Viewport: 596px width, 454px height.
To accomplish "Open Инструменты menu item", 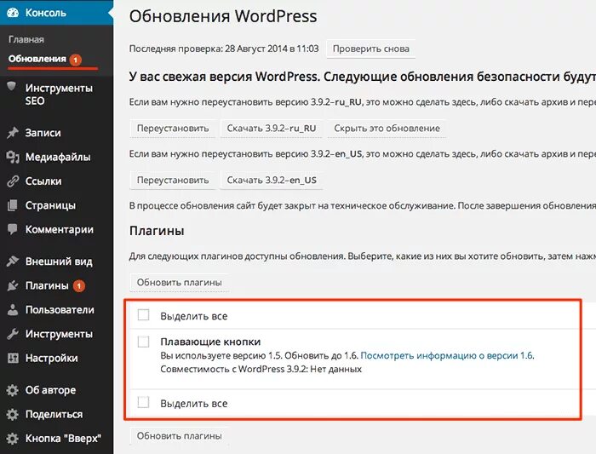I will tap(57, 334).
